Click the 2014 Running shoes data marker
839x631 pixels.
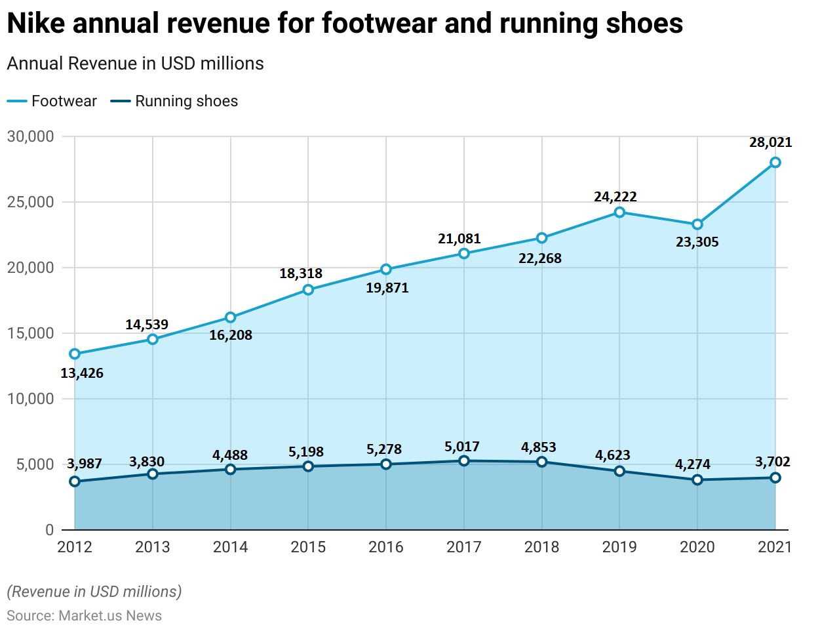(231, 469)
